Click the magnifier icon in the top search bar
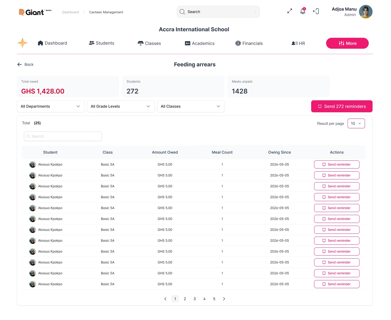Viewport: 391px width, 320px height. click(182, 12)
